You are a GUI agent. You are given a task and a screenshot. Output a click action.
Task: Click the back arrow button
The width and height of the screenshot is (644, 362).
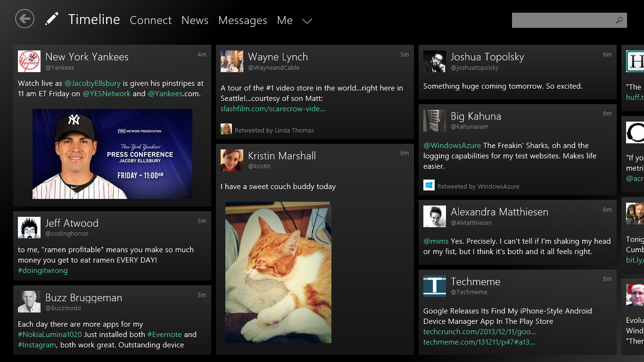click(25, 19)
